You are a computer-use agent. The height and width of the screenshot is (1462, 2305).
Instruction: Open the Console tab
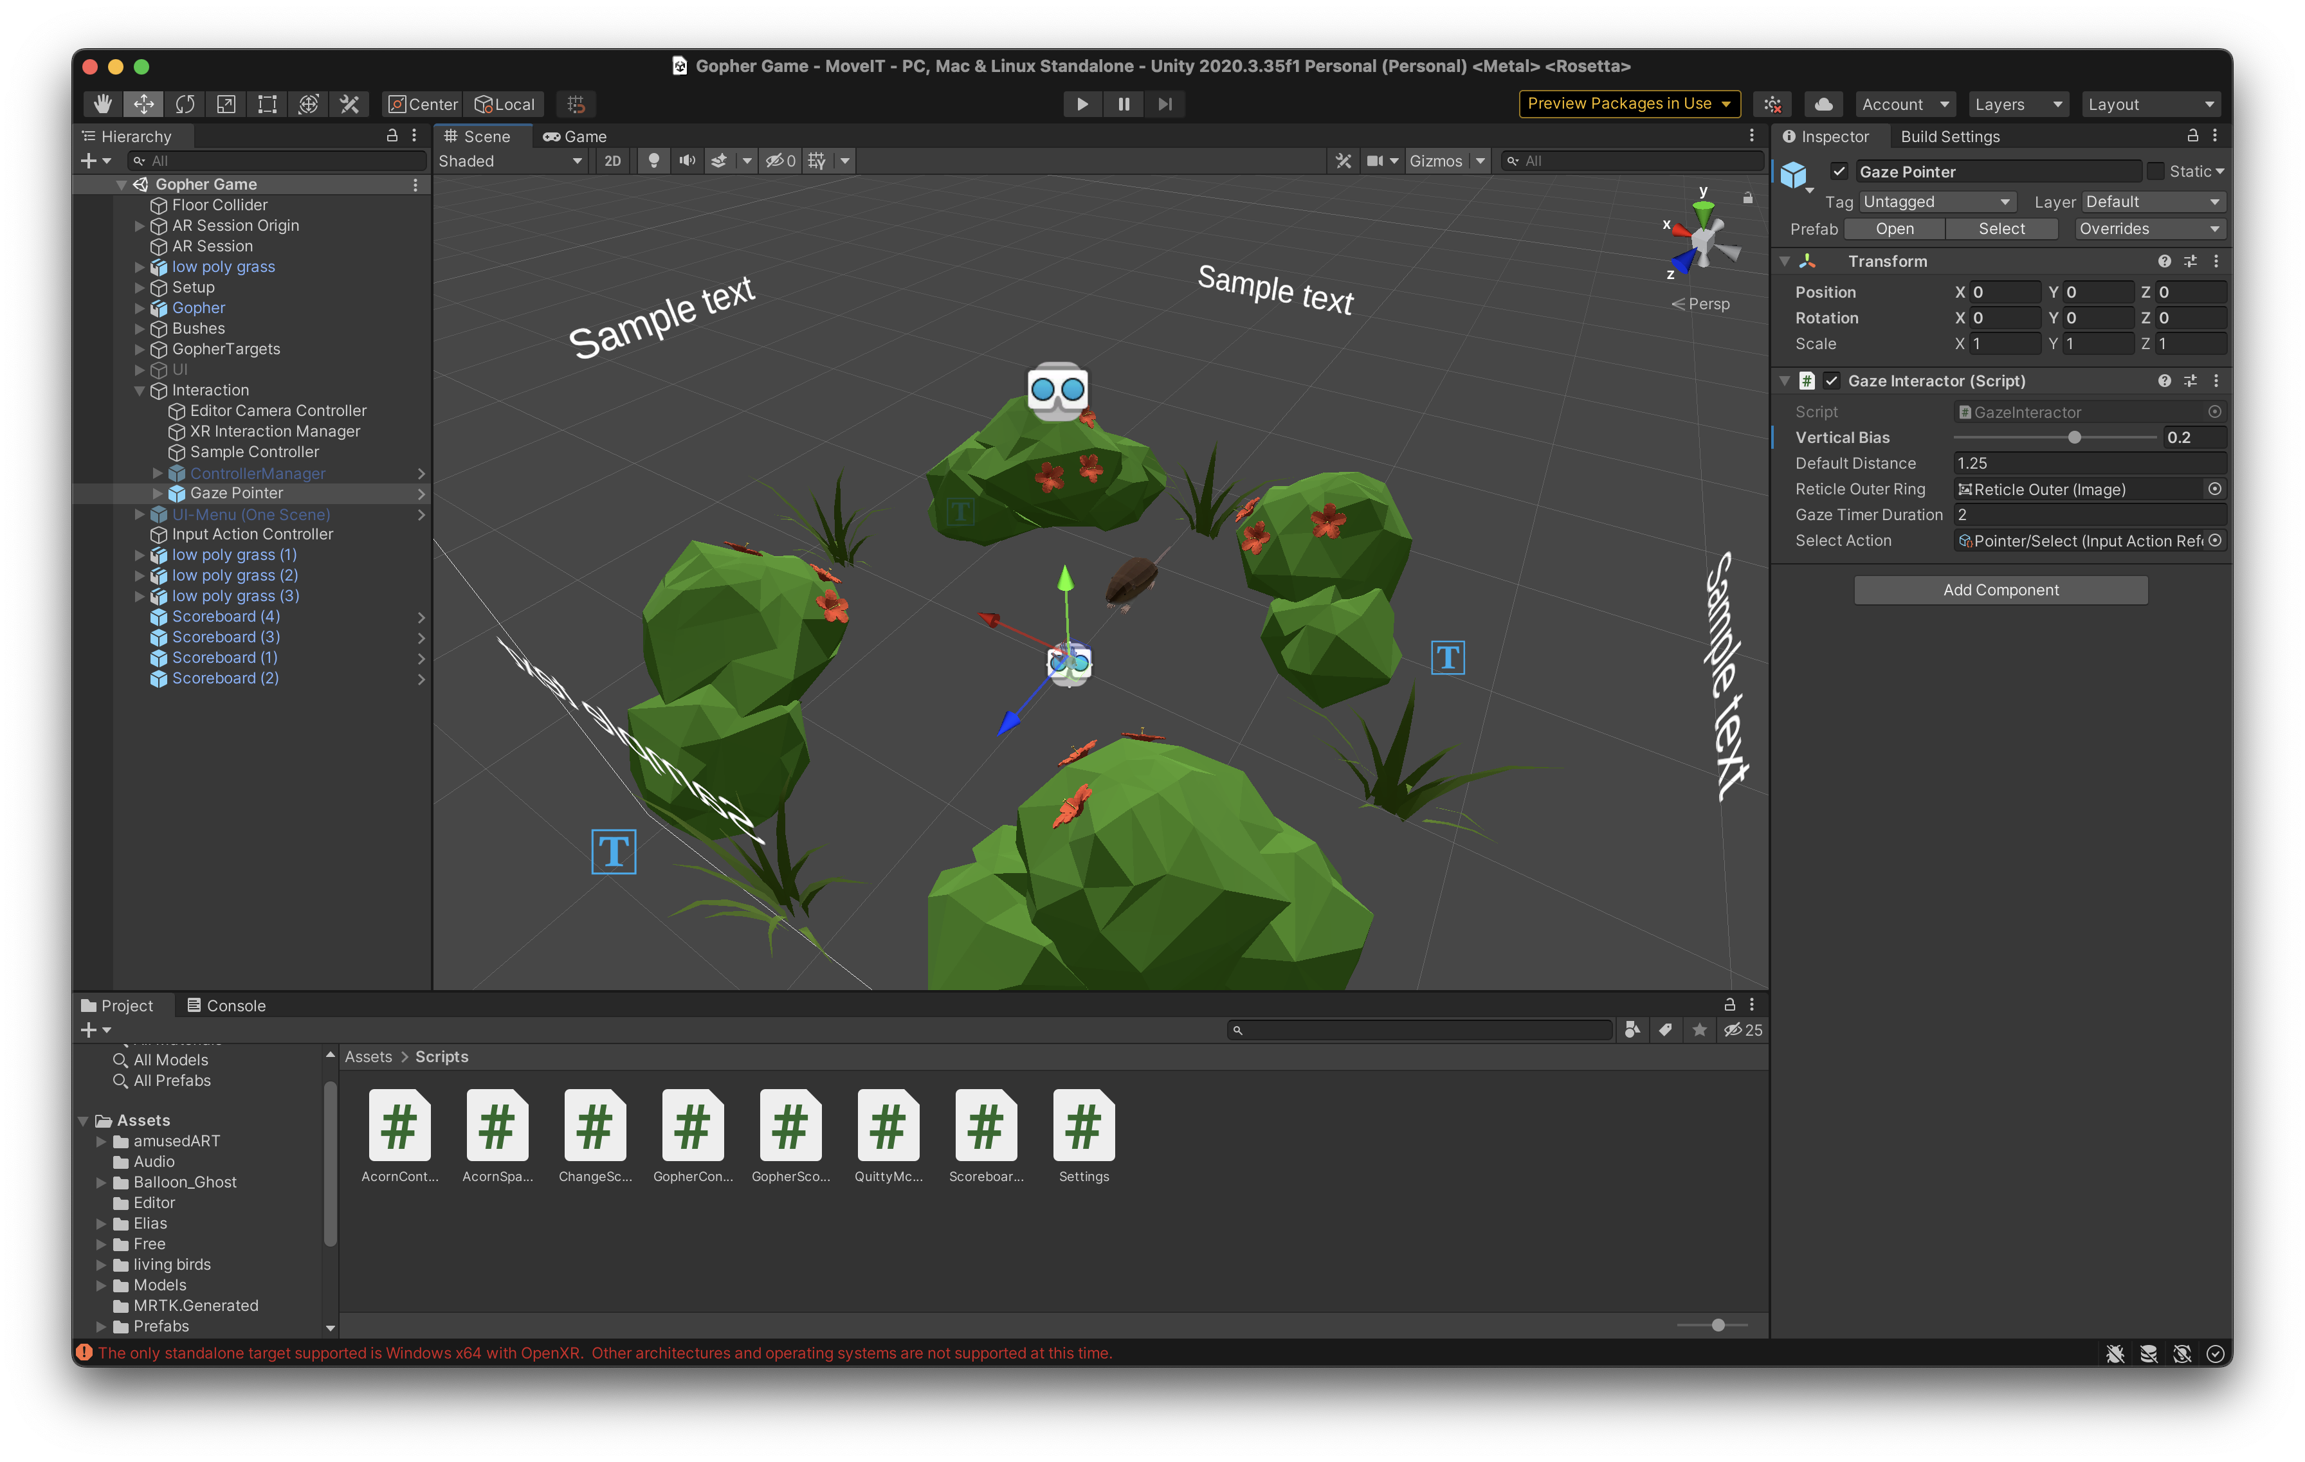[x=226, y=1006]
